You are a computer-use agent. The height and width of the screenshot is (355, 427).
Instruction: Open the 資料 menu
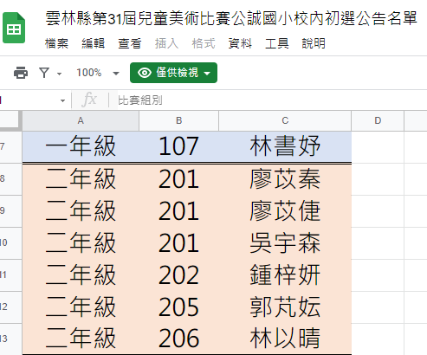click(240, 43)
